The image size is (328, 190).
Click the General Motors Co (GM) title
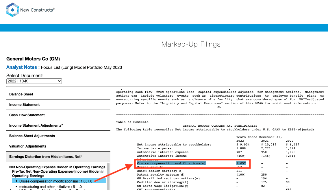click(33, 59)
